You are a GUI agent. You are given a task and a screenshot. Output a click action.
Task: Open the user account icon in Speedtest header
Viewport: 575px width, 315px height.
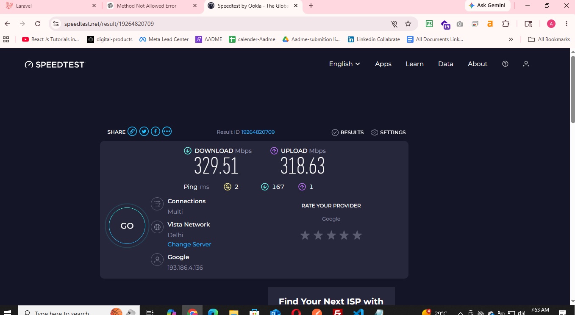click(x=526, y=64)
